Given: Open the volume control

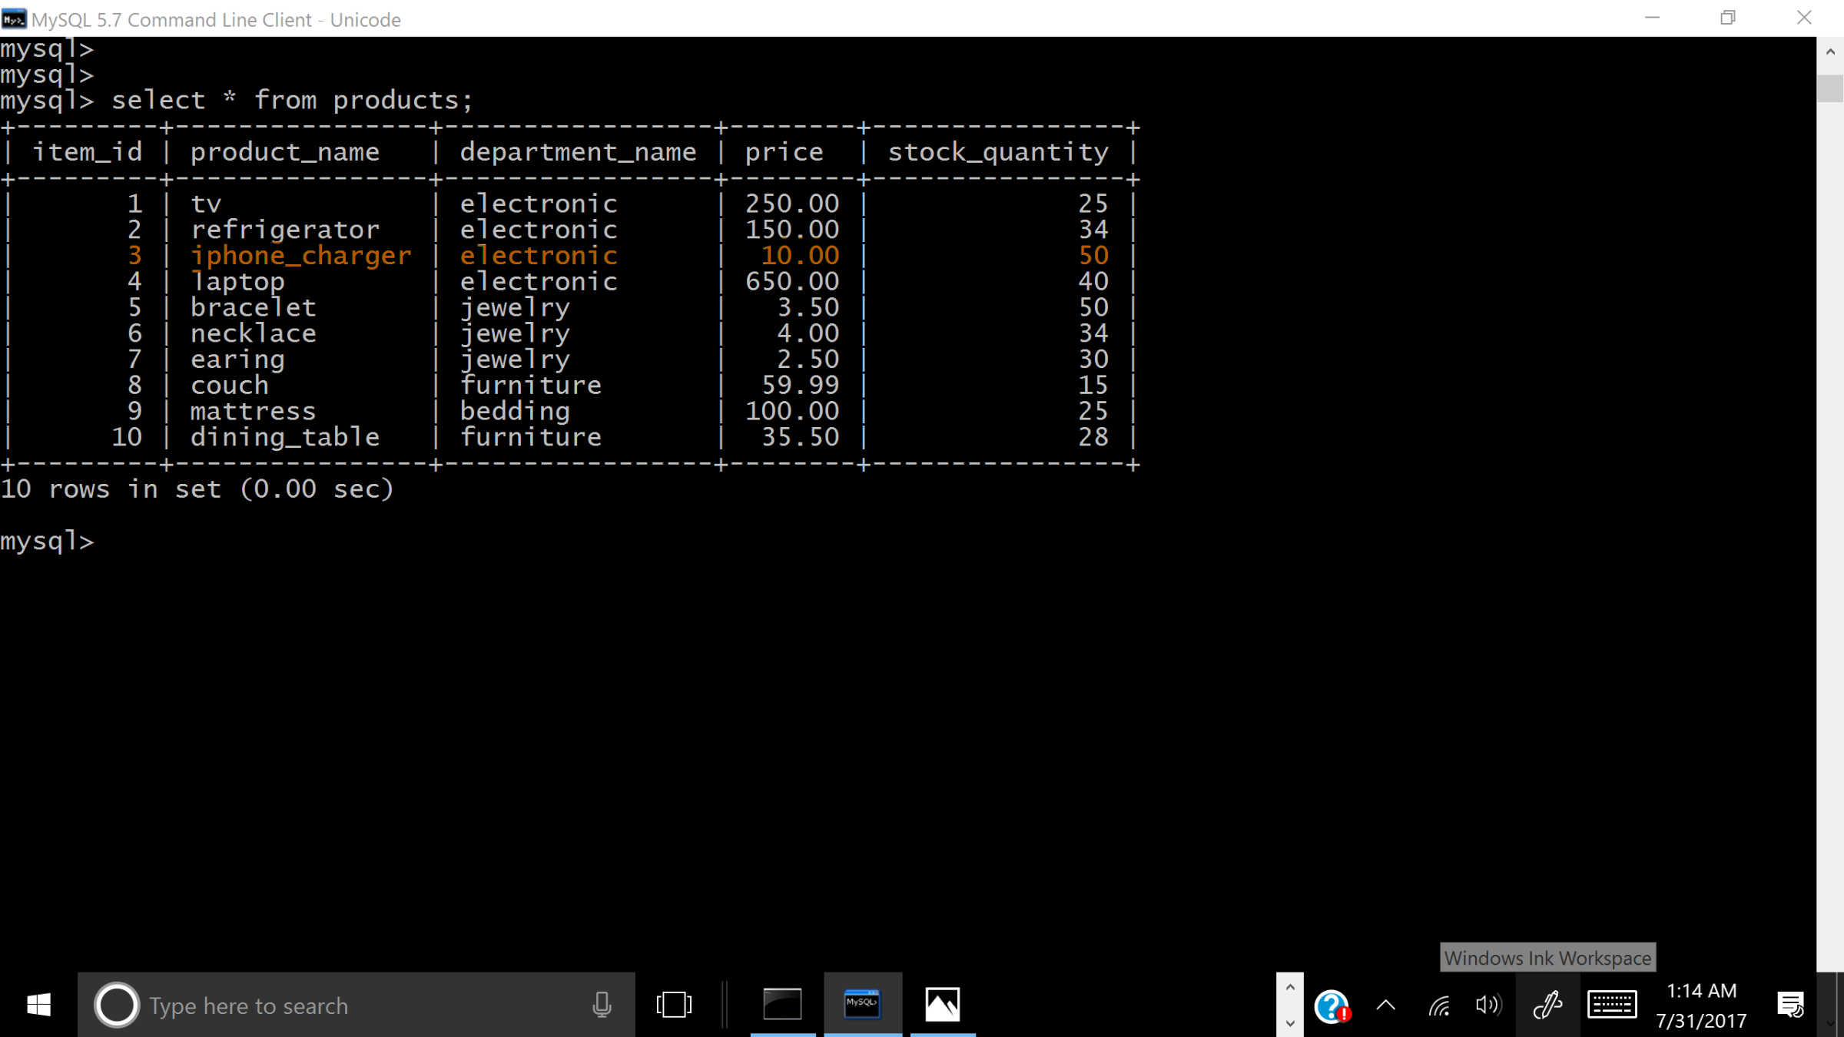Looking at the screenshot, I should coord(1487,1005).
